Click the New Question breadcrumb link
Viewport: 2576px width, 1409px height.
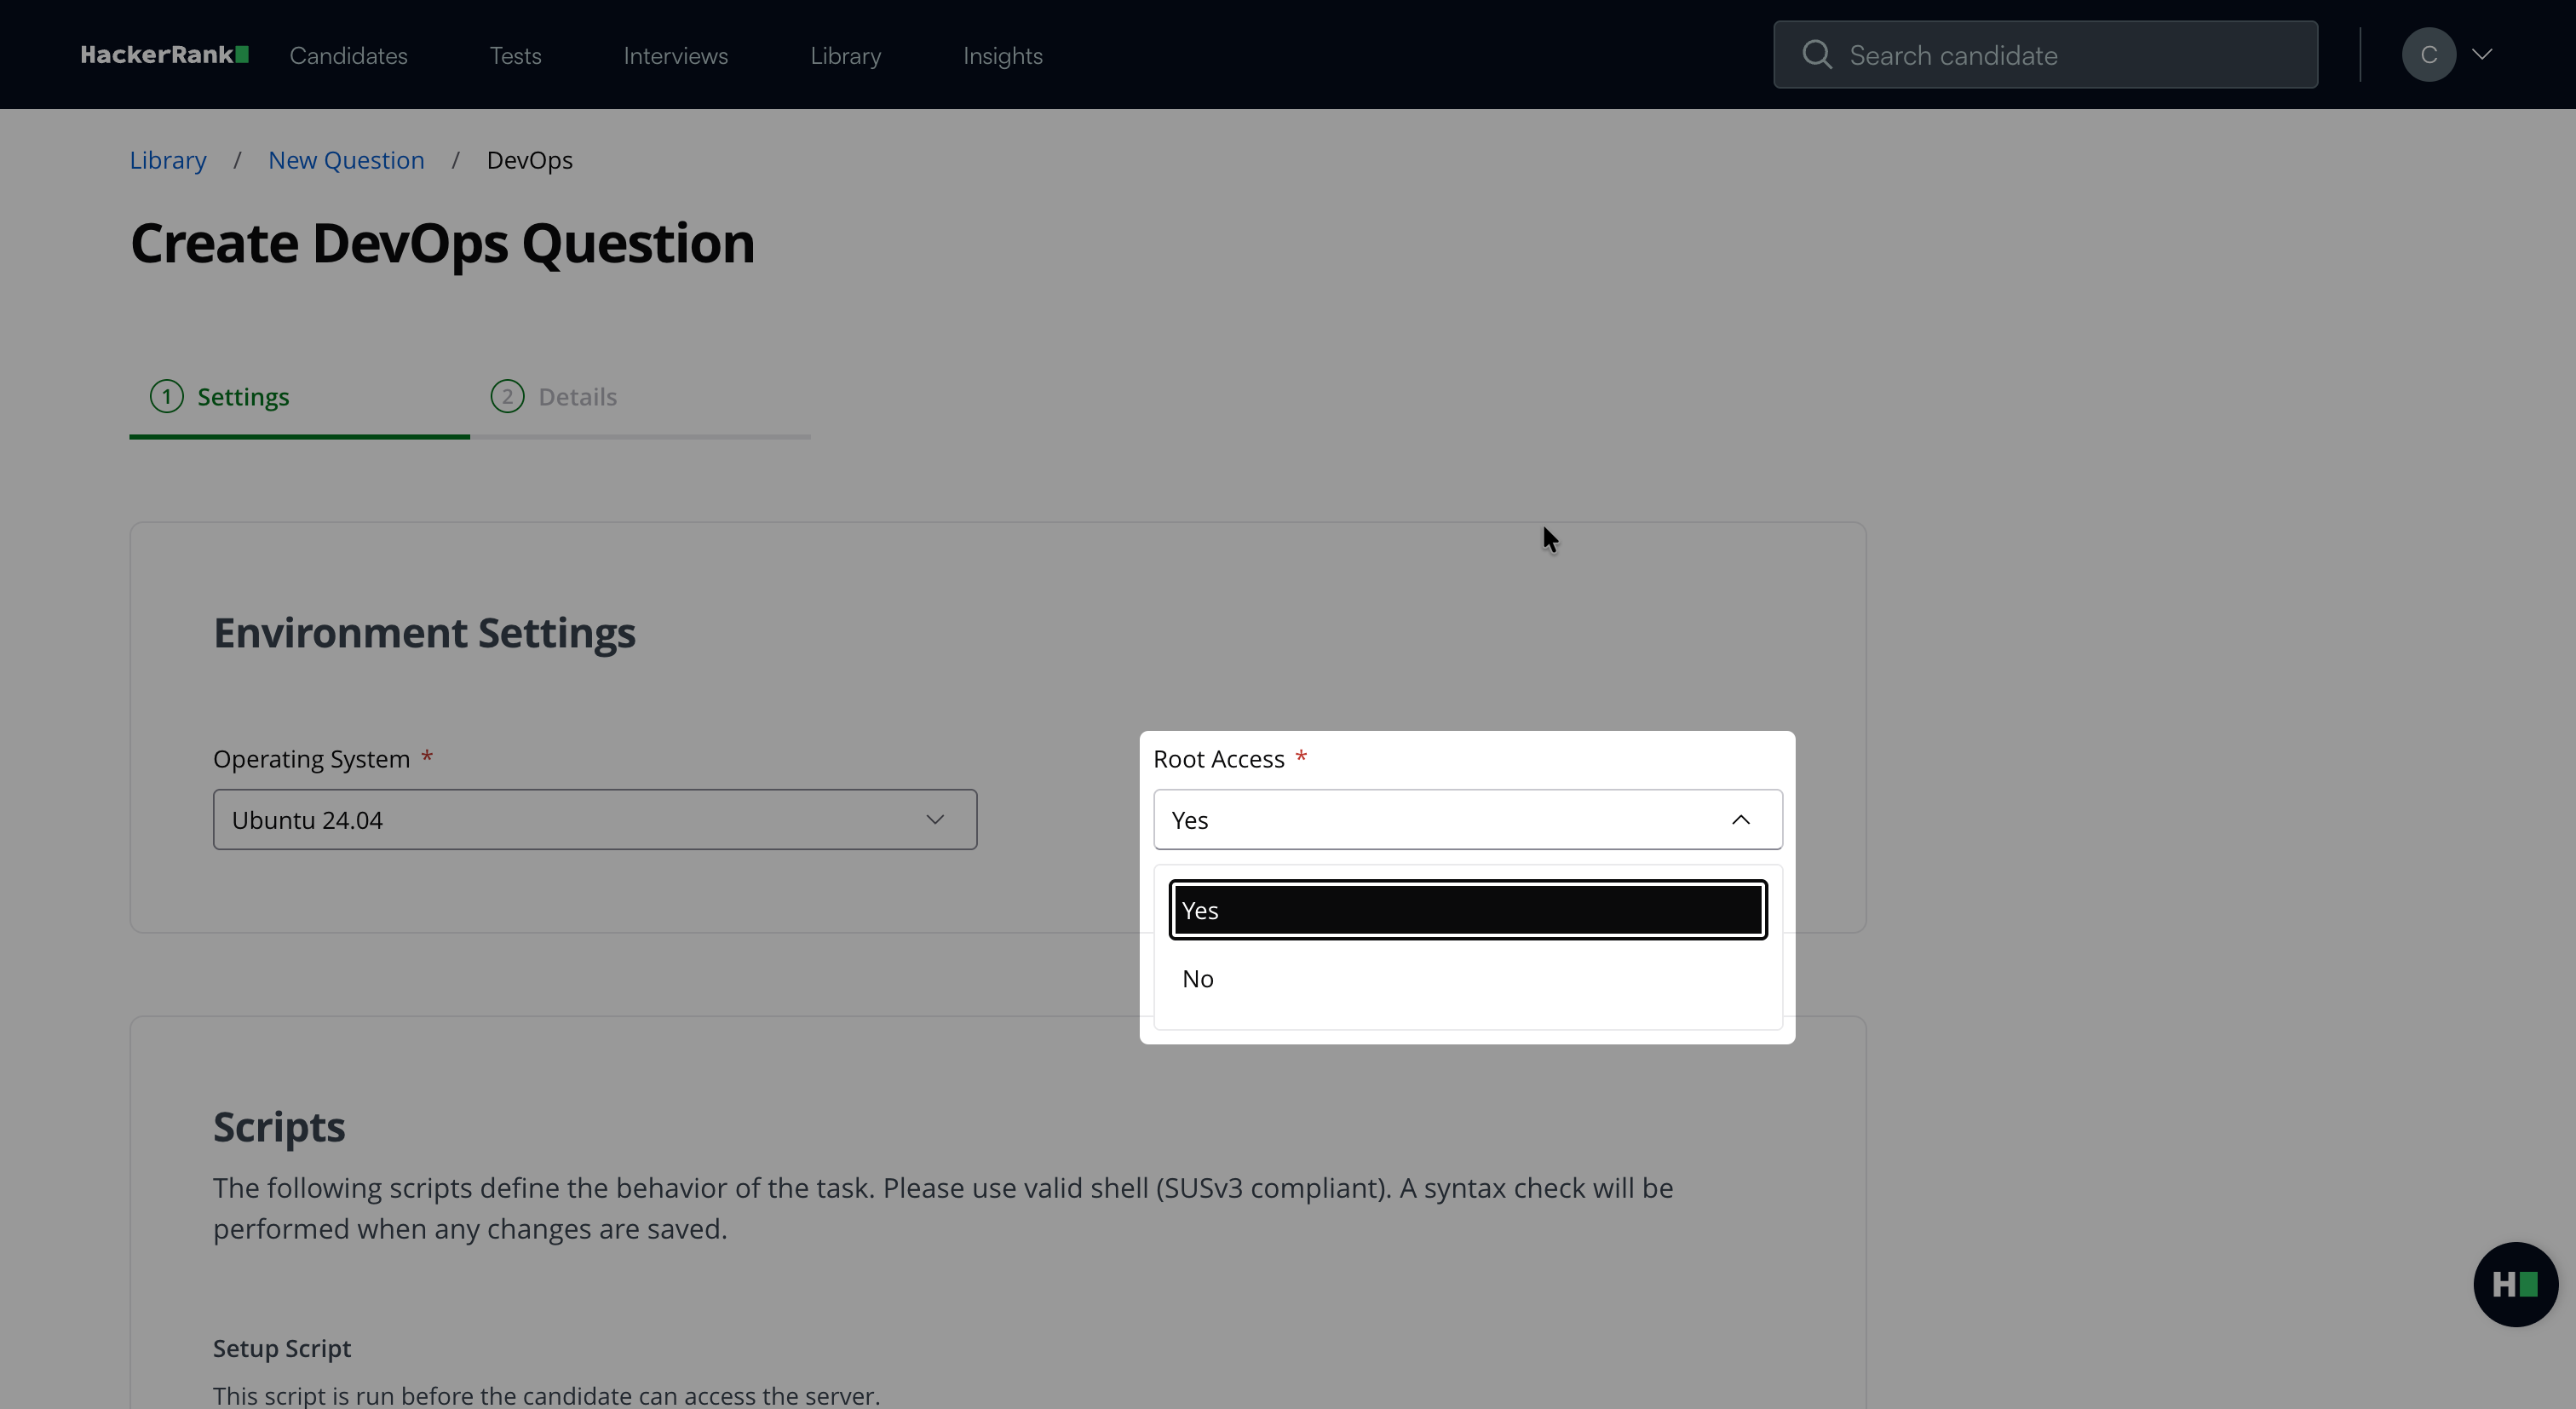tap(346, 160)
